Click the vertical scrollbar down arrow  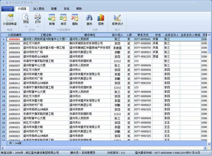(209, 144)
